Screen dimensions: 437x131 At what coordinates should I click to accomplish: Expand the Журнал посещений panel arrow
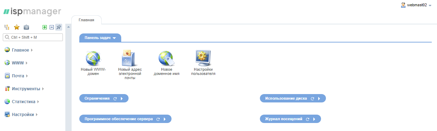pos(314,119)
